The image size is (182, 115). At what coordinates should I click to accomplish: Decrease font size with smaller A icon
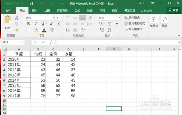coord(59,24)
